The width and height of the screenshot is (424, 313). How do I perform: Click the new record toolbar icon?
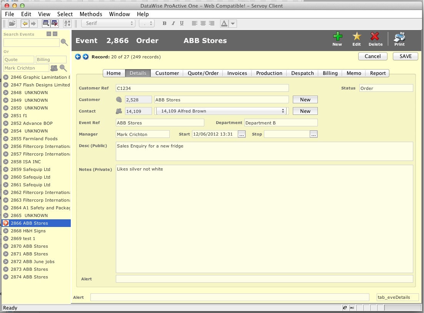click(x=46, y=23)
